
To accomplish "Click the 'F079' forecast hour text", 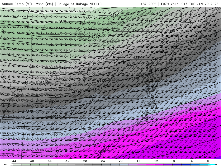I will click(x=165, y=4).
